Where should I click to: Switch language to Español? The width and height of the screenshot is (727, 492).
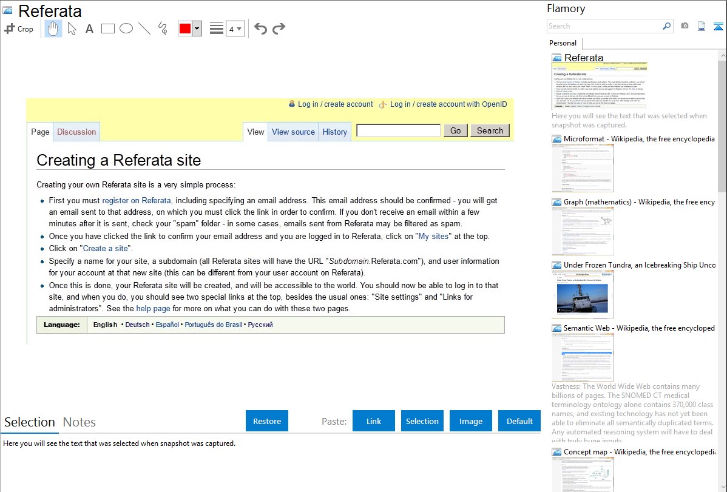point(167,325)
